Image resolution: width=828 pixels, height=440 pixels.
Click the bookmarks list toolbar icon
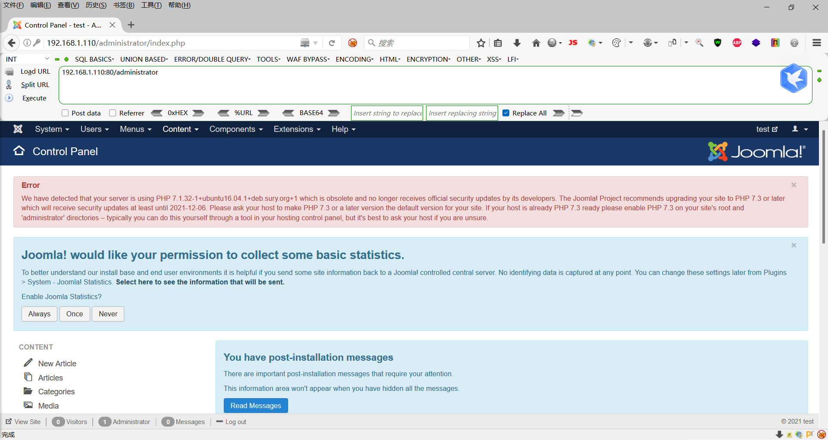[x=498, y=43]
